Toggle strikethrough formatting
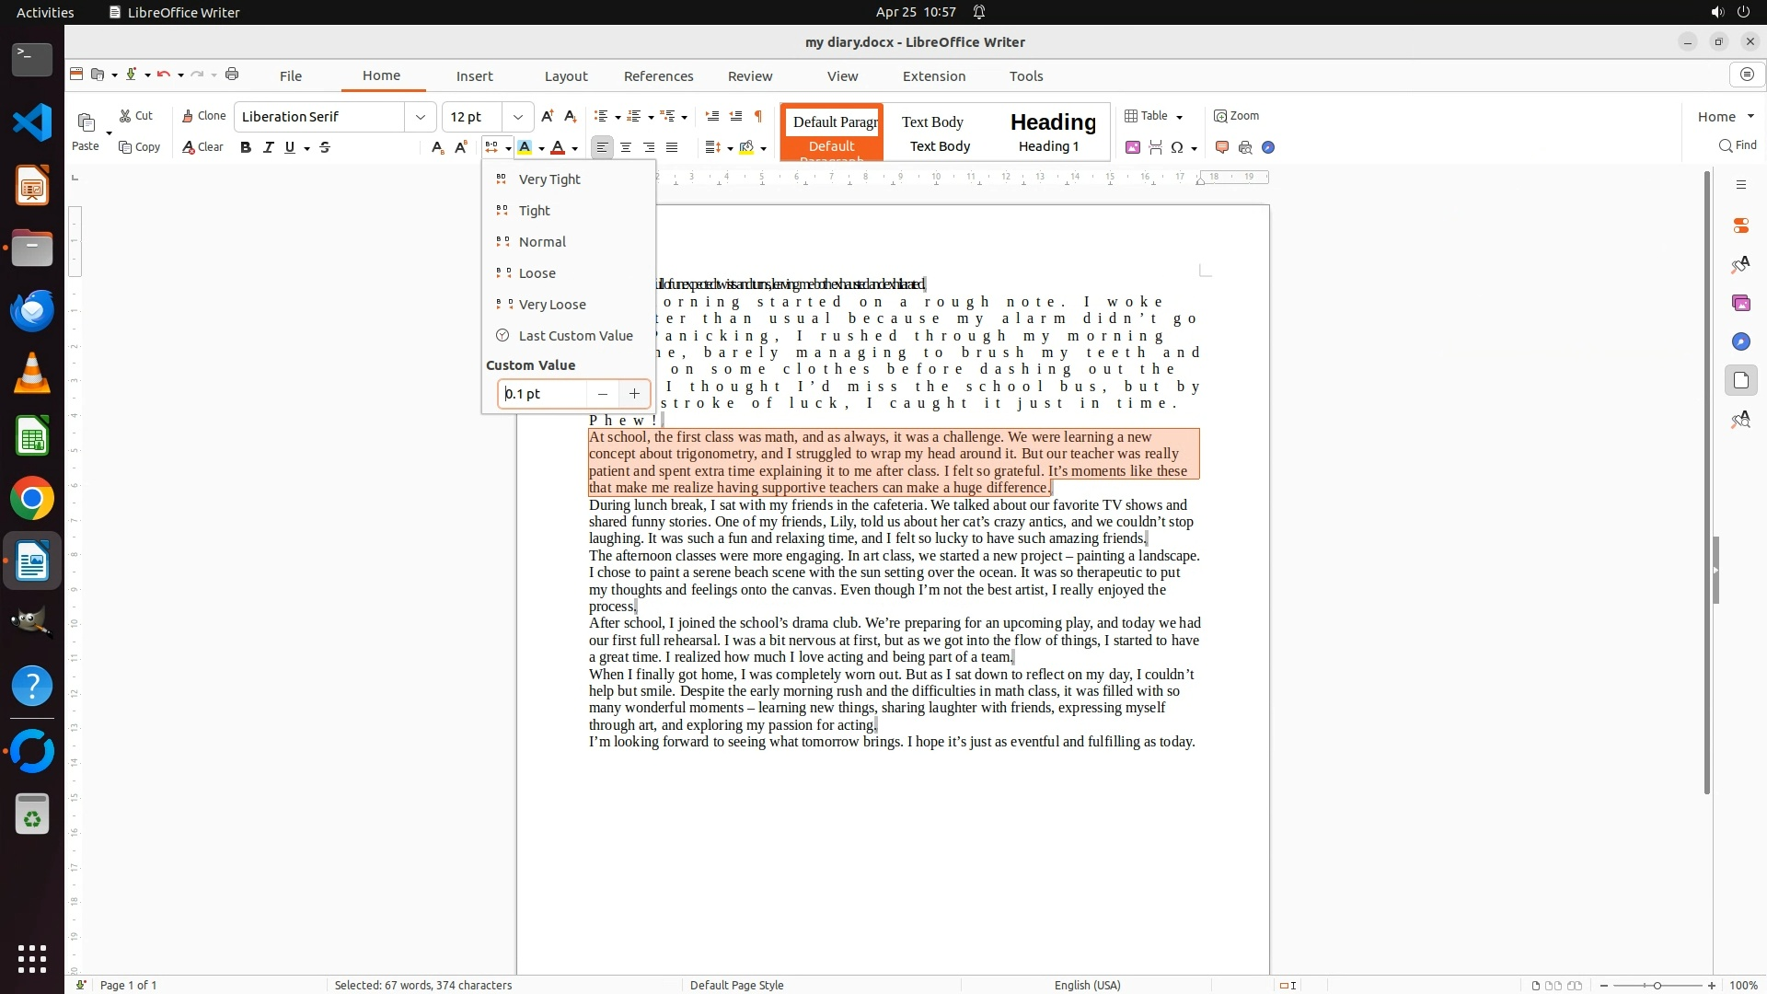 pyautogui.click(x=325, y=147)
